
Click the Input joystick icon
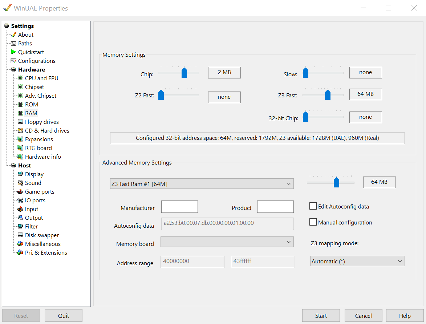(x=20, y=209)
